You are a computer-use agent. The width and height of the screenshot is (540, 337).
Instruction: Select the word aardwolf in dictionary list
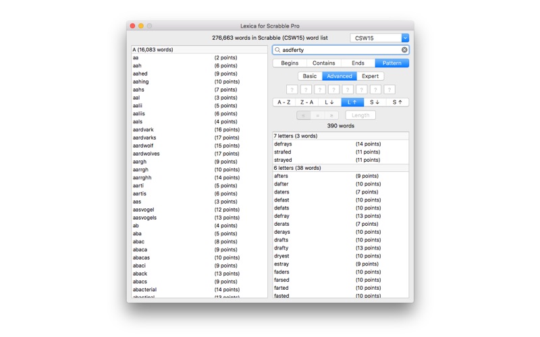199,146
